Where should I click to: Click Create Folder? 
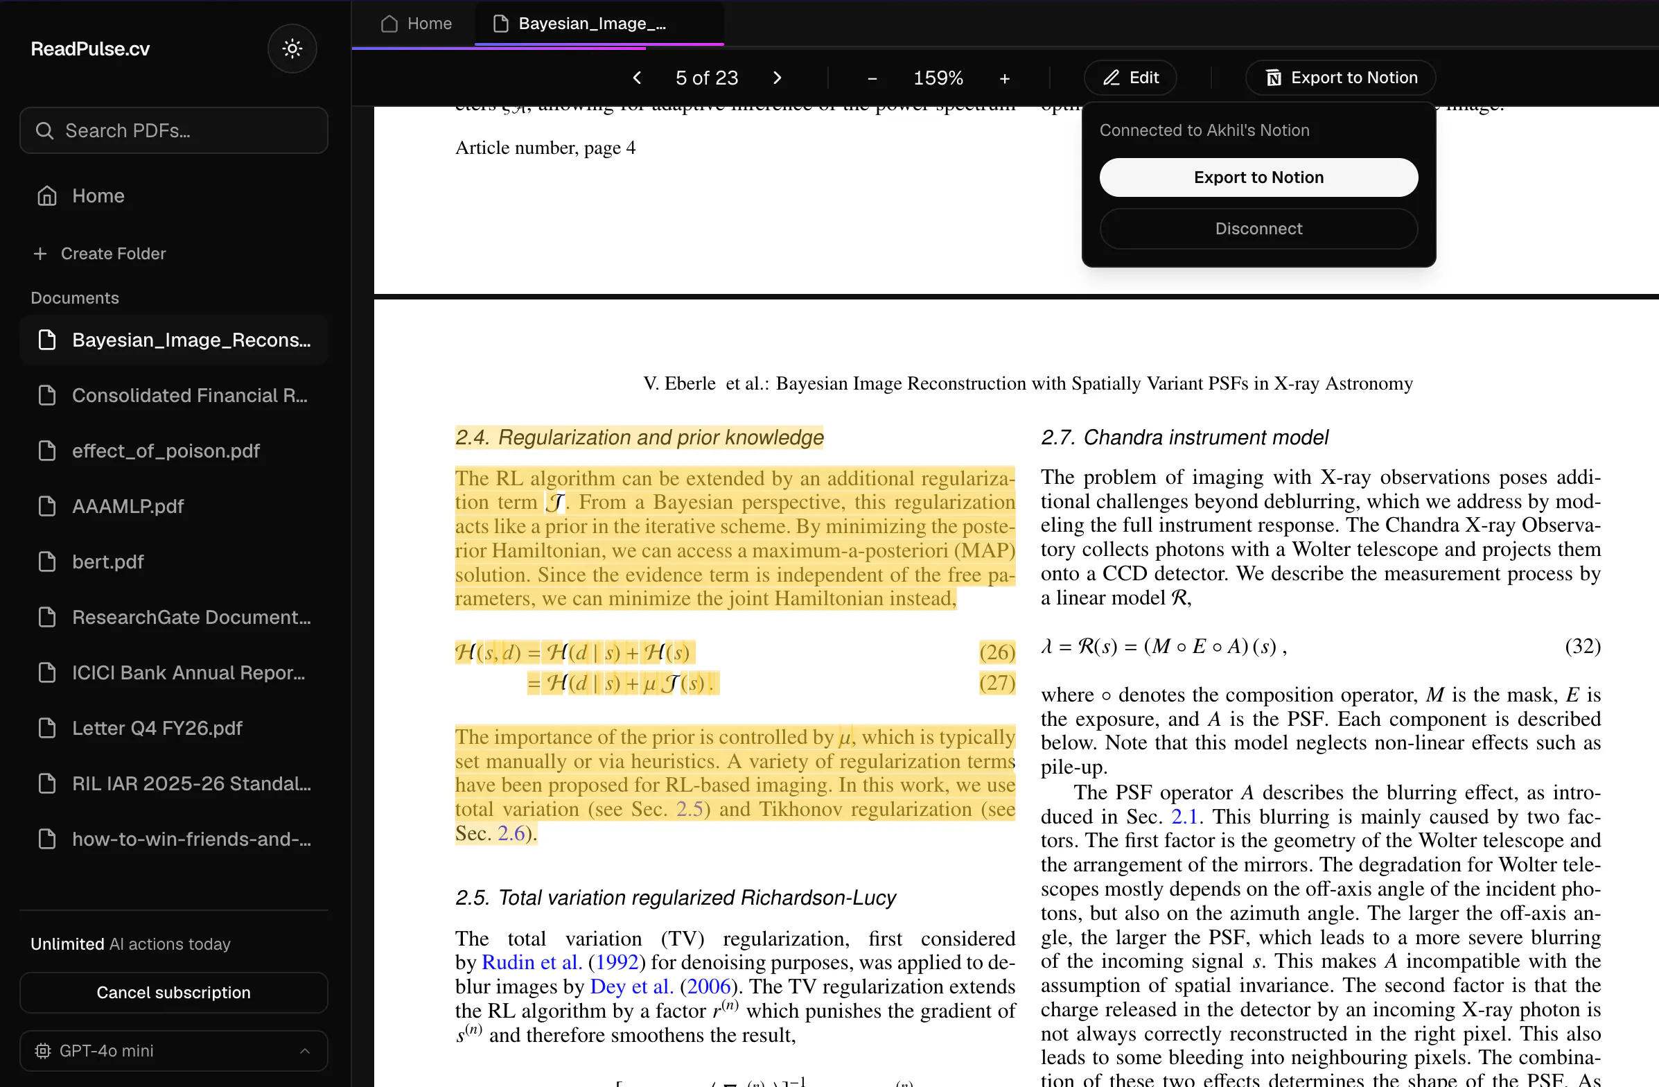tap(100, 254)
